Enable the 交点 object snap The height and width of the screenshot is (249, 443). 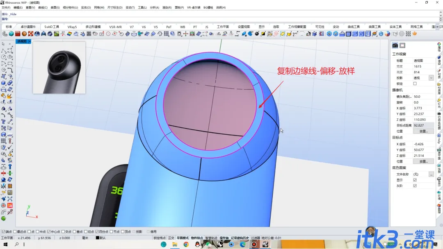click(x=63, y=232)
